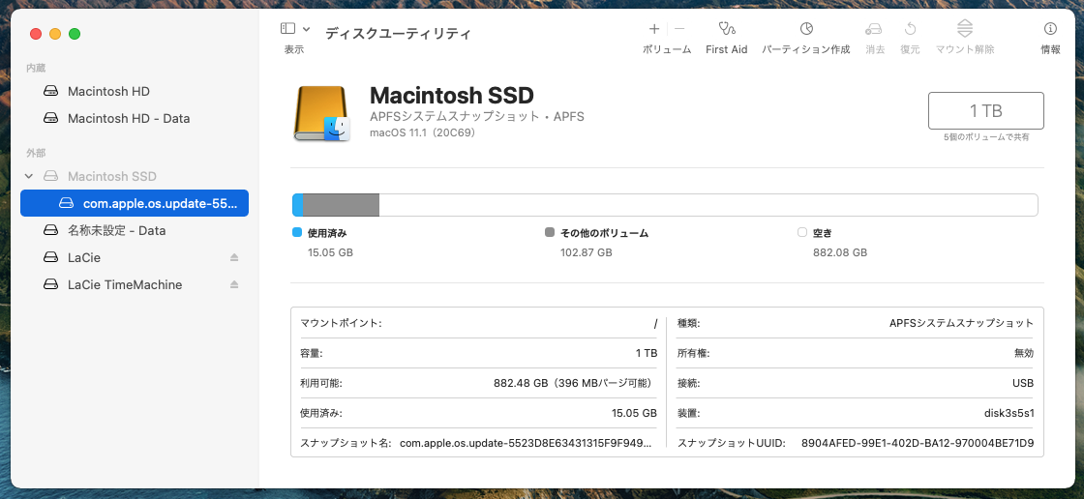Click the Restore arrow icon
Image resolution: width=1084 pixels, height=499 pixels.
(x=911, y=29)
